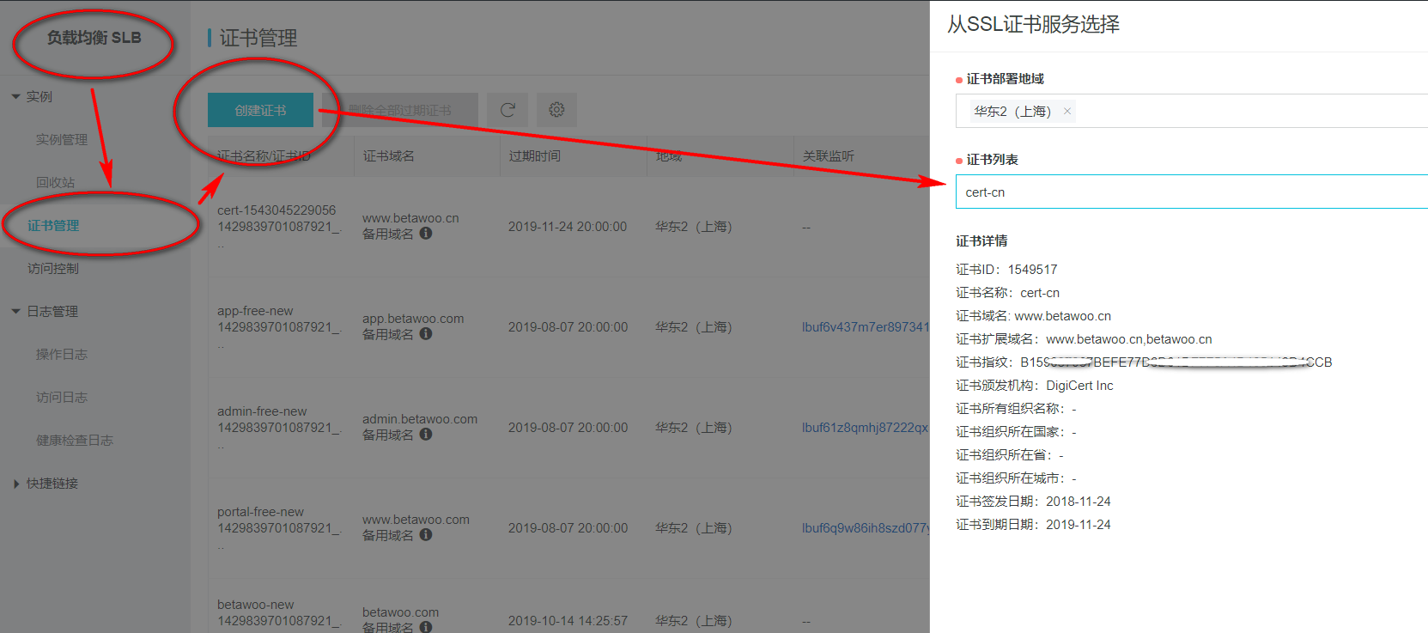Show backup domain info for app.betawoo.com

(426, 334)
